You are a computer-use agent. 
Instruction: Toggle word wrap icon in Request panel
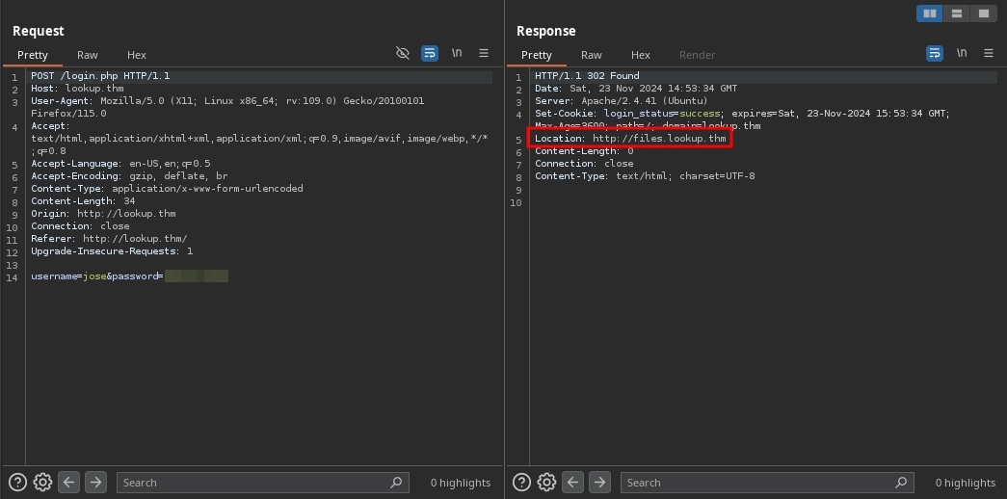430,54
